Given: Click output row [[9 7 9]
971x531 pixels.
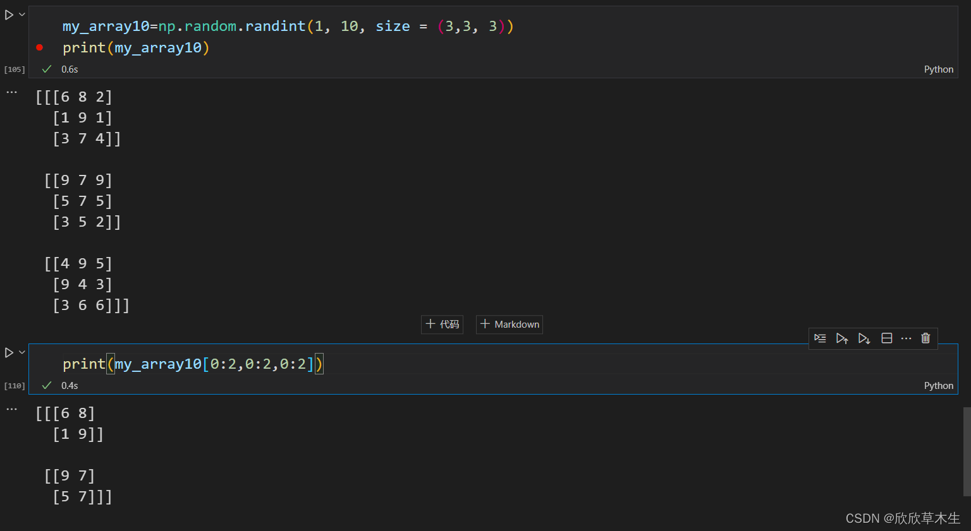Looking at the screenshot, I should [78, 180].
